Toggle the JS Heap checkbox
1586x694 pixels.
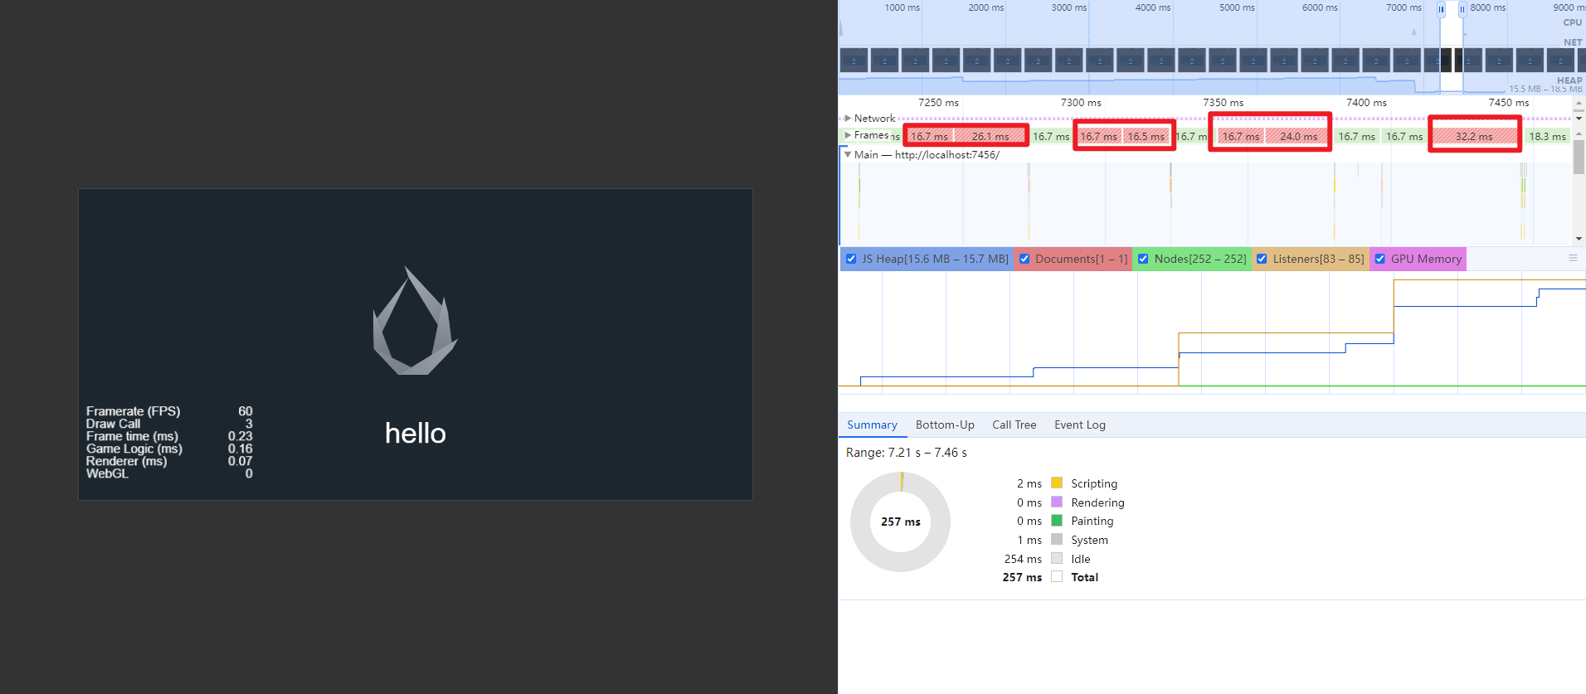point(851,259)
